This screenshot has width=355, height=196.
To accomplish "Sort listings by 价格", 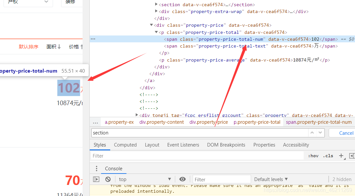I will 76,47.
